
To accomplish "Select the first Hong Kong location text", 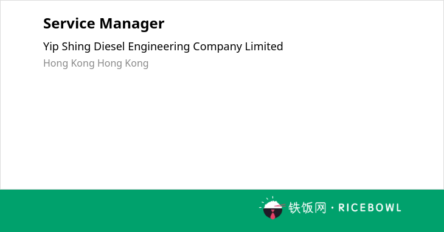I will click(x=69, y=64).
